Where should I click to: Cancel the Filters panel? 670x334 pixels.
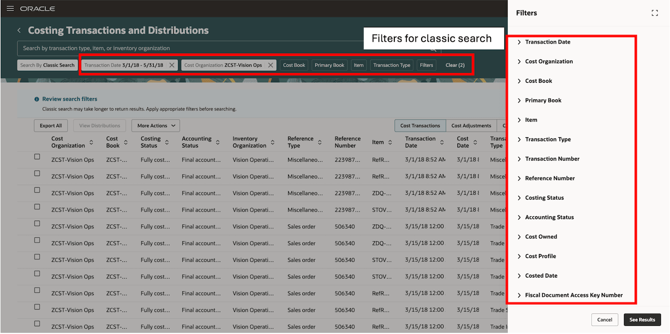pyautogui.click(x=604, y=320)
